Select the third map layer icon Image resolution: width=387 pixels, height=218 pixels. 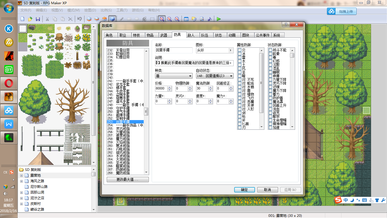point(104,19)
